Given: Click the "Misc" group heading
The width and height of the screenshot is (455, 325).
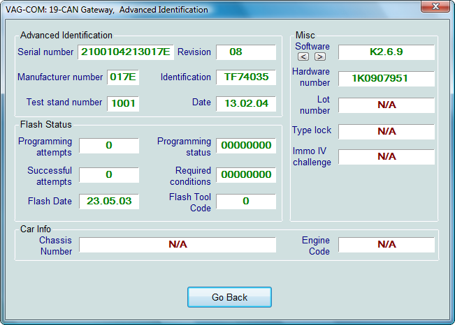Looking at the screenshot, I should click(305, 36).
